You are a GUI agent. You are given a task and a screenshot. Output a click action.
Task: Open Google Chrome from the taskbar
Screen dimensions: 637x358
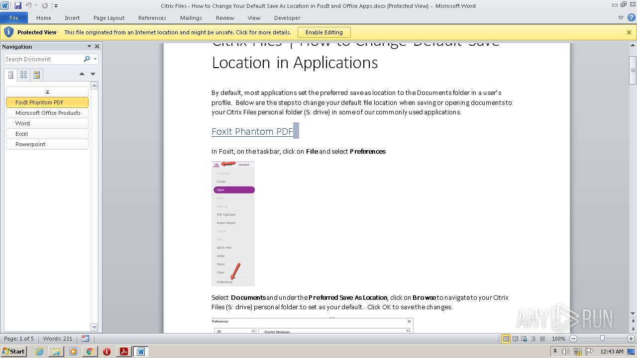(x=90, y=352)
